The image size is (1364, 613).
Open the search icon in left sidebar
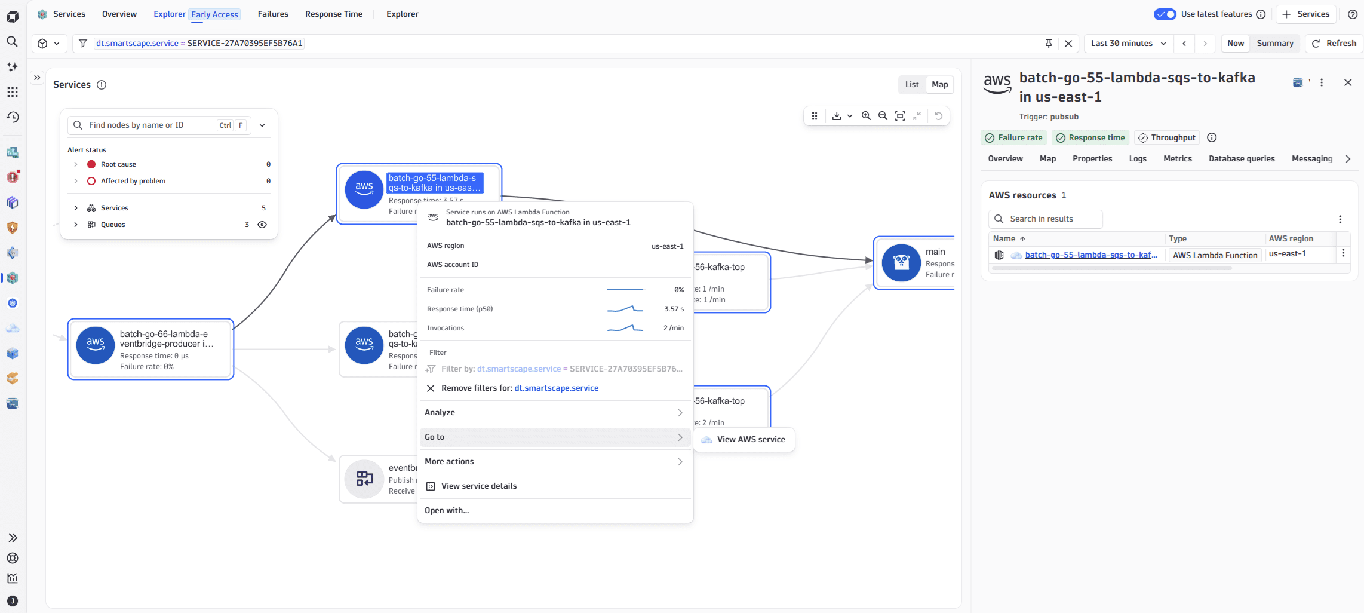click(12, 41)
